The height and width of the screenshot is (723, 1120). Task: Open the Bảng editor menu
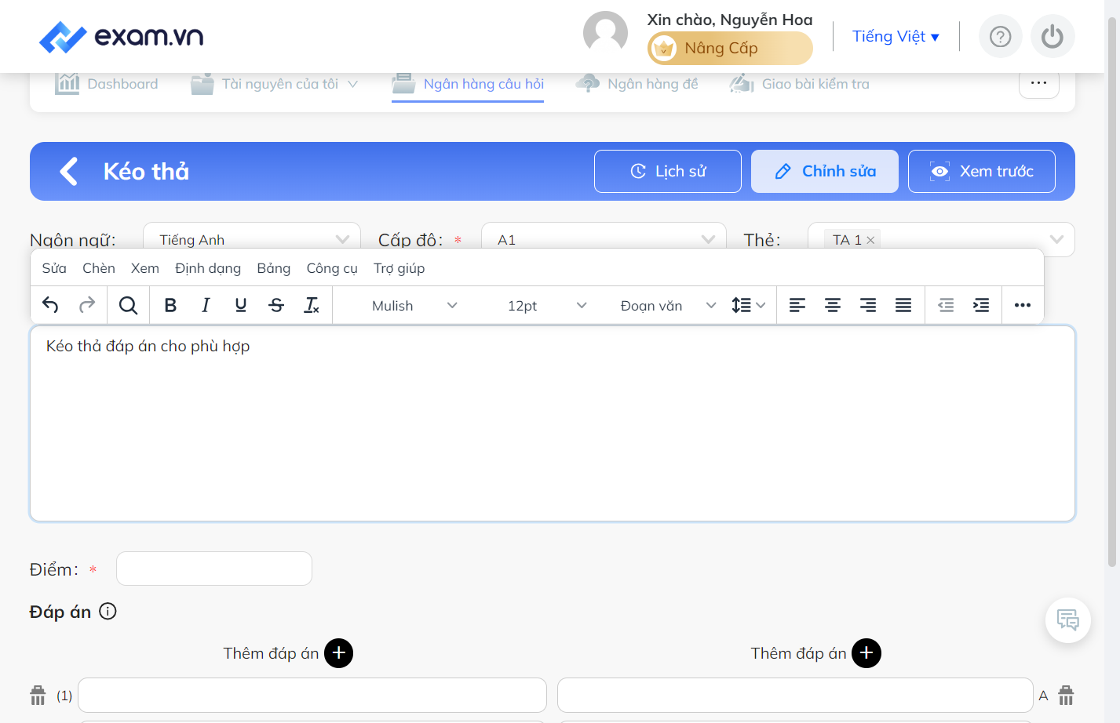[274, 268]
